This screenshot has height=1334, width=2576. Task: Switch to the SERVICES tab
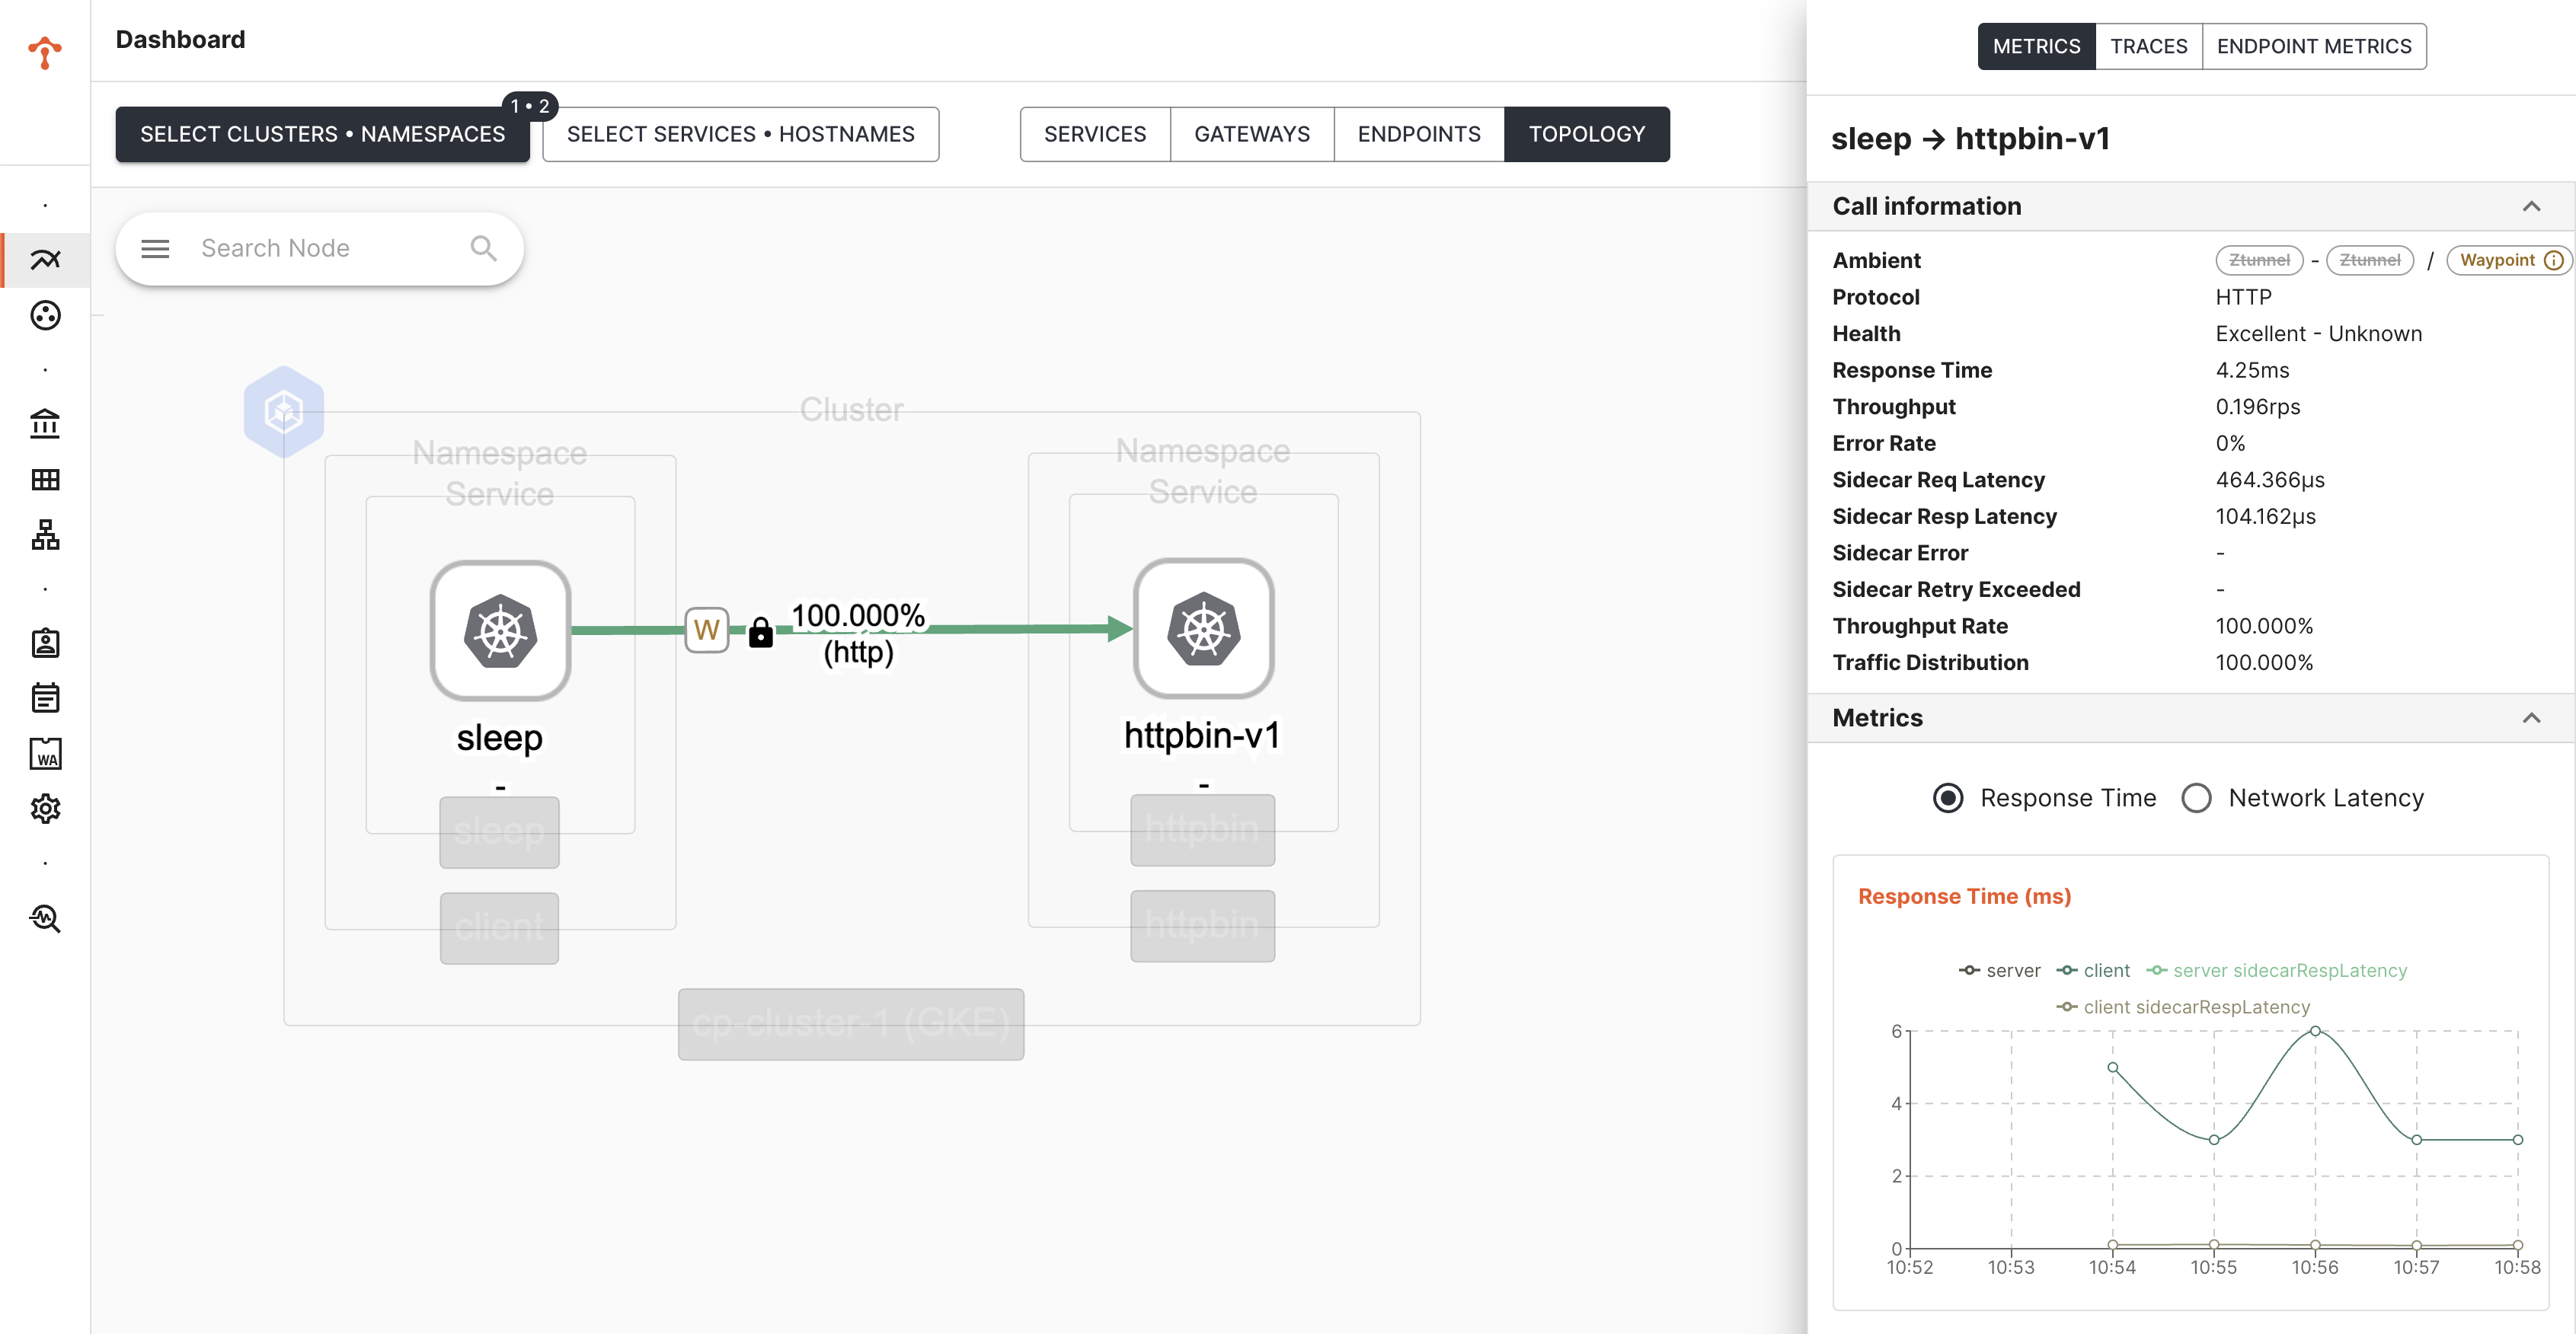click(x=1094, y=134)
